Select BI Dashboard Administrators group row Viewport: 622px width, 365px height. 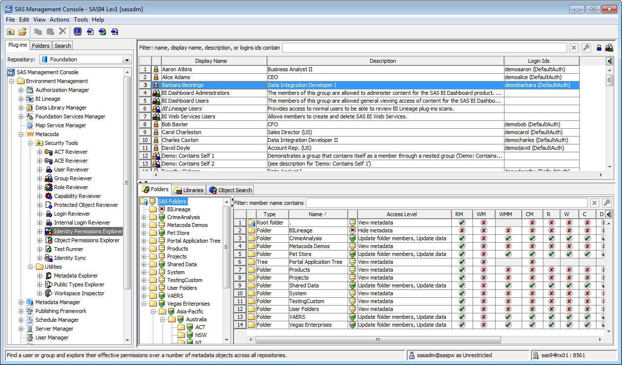coord(359,93)
